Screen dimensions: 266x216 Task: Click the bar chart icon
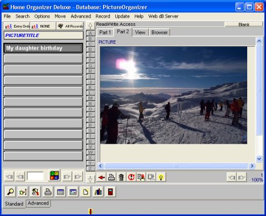click(98, 192)
